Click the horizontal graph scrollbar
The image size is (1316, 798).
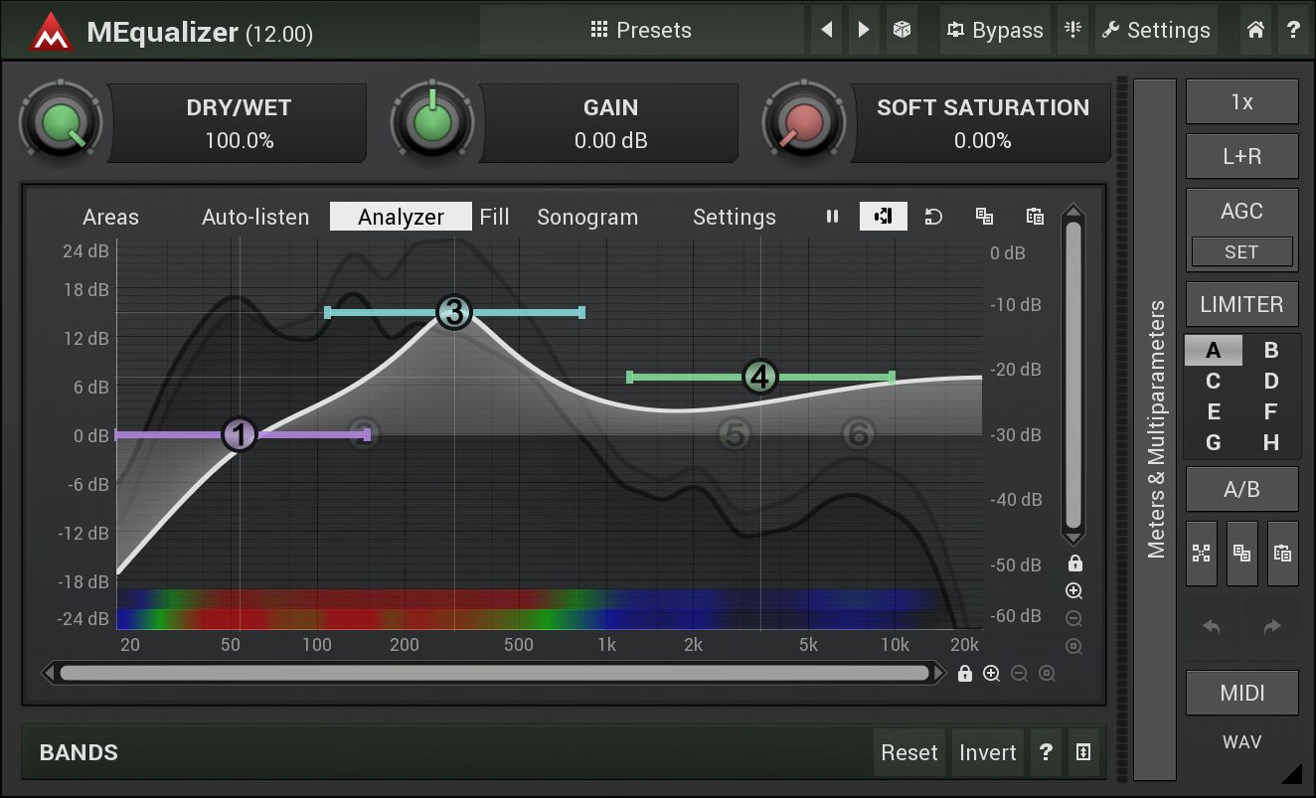[494, 673]
